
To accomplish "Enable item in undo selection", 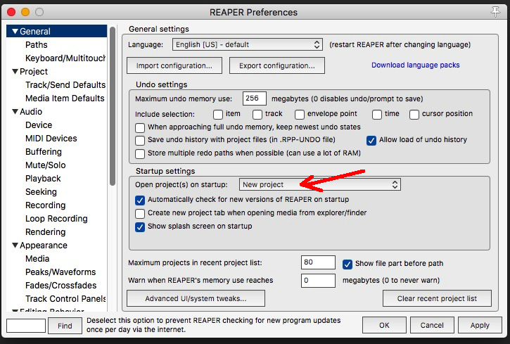I will pyautogui.click(x=218, y=115).
